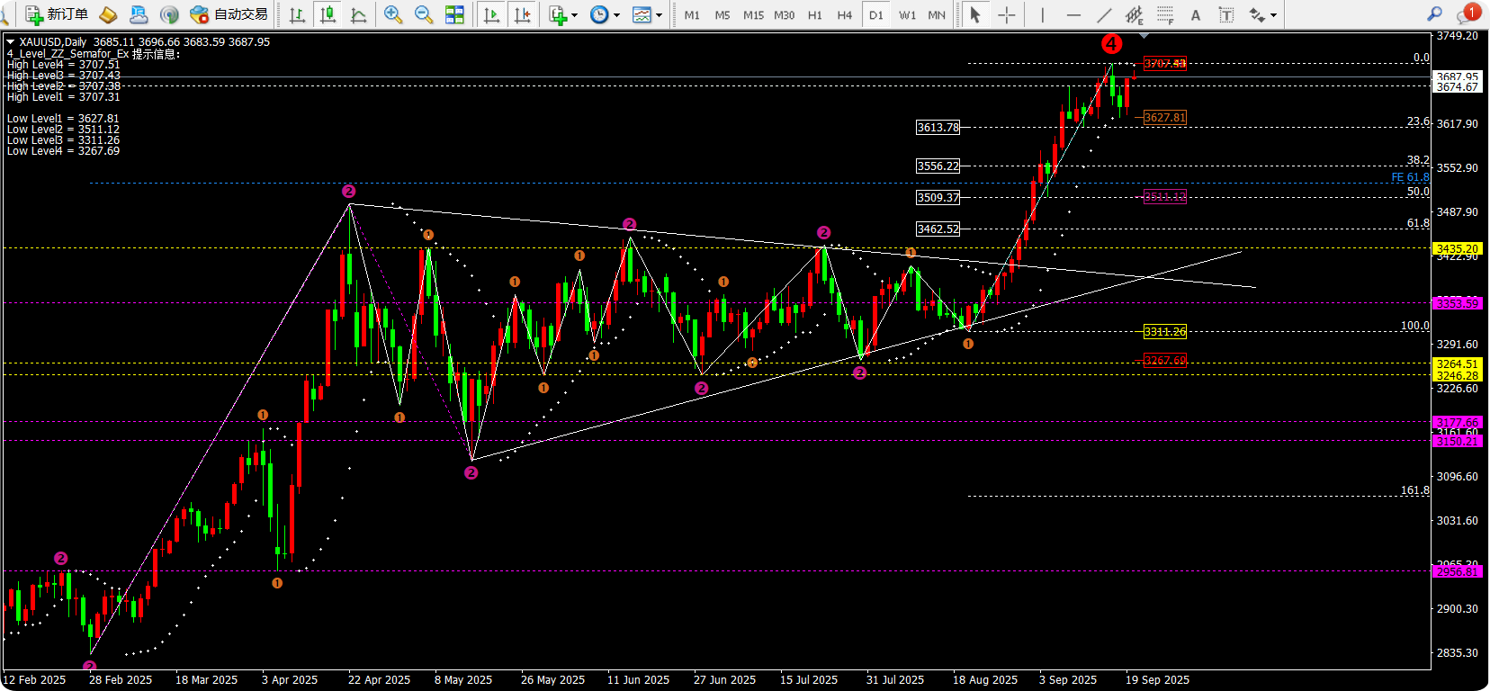
Task: Click the New Order (新订单) button
Action: point(58,14)
